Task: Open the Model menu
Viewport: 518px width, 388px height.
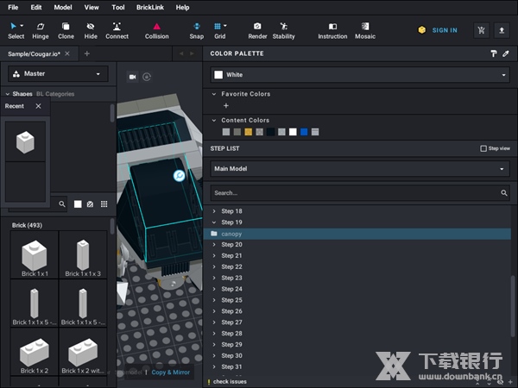Action: point(63,7)
